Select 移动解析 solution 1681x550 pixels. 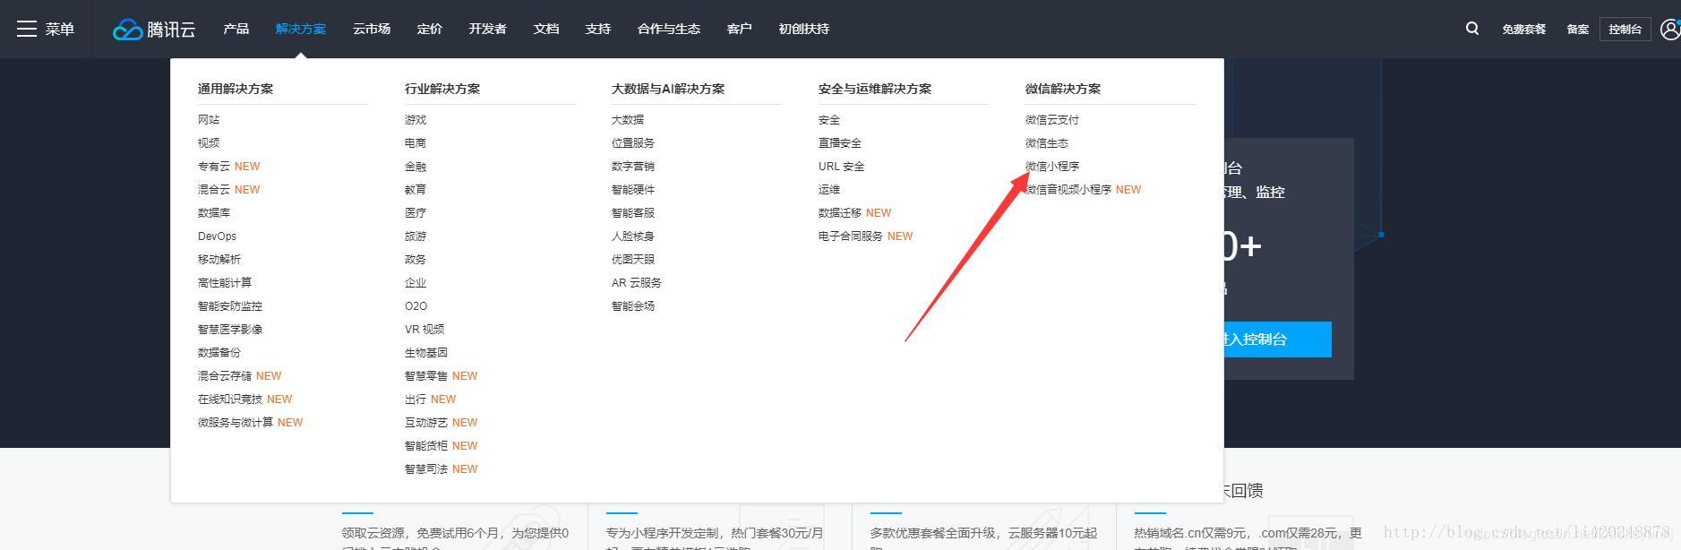click(219, 260)
